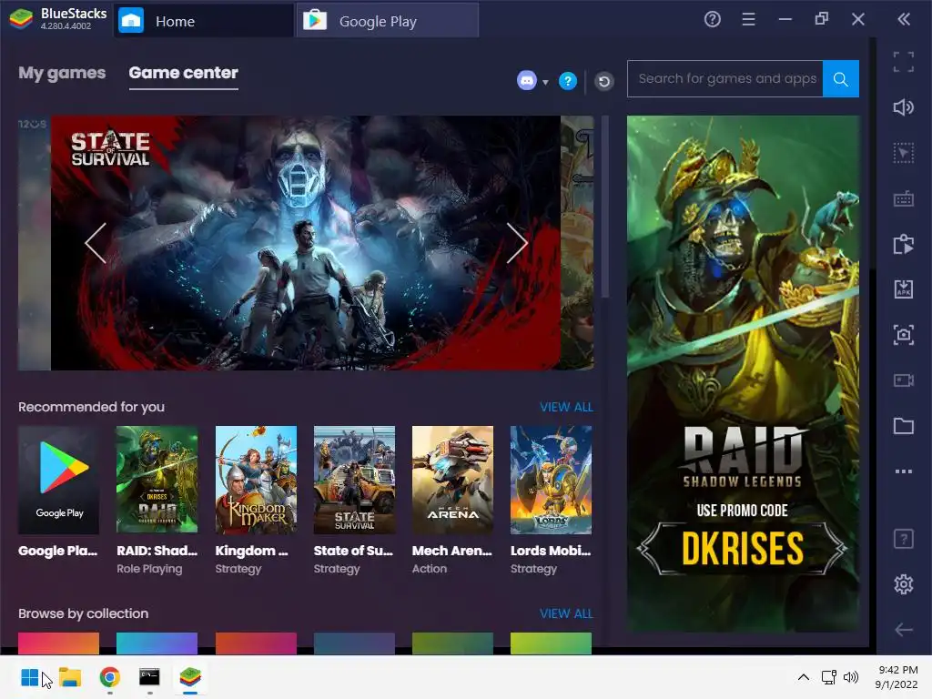Show hidden tray icons chevron

(803, 677)
